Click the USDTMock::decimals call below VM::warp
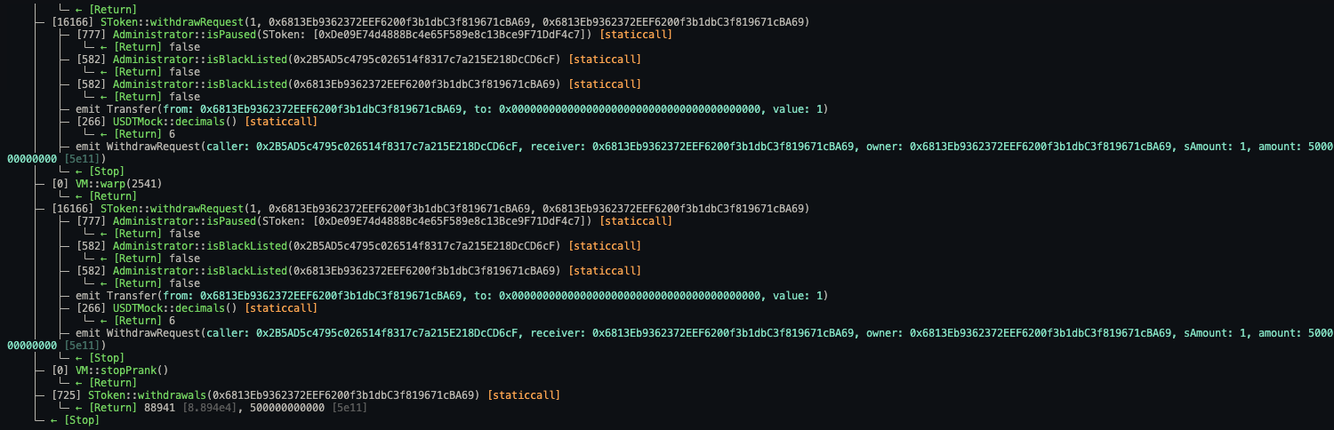Screen dimensions: 1334x430 (x=197, y=307)
